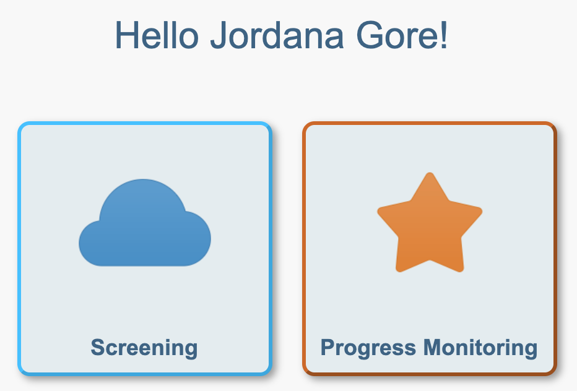The height and width of the screenshot is (391, 577).
Task: Click the word Hello in the greeting
Action: 157,35
